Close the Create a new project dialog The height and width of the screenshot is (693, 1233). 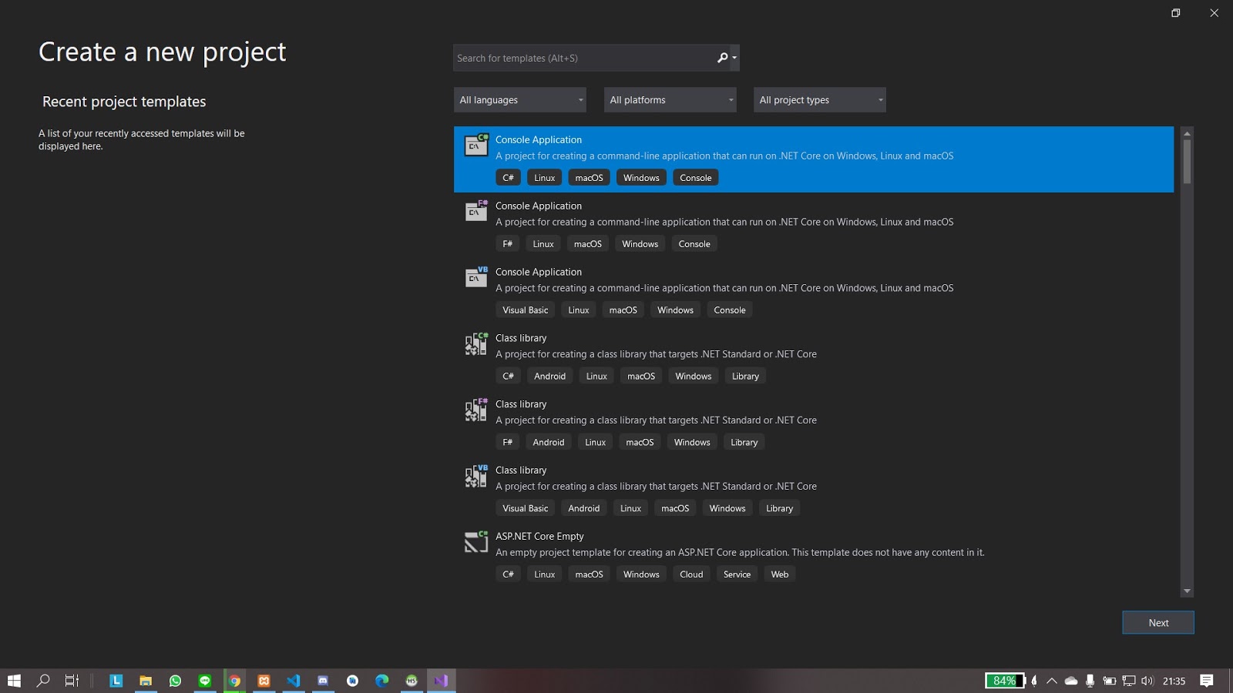1214,13
